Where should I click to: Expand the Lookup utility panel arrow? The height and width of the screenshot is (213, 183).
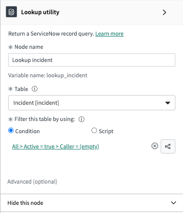(164, 12)
